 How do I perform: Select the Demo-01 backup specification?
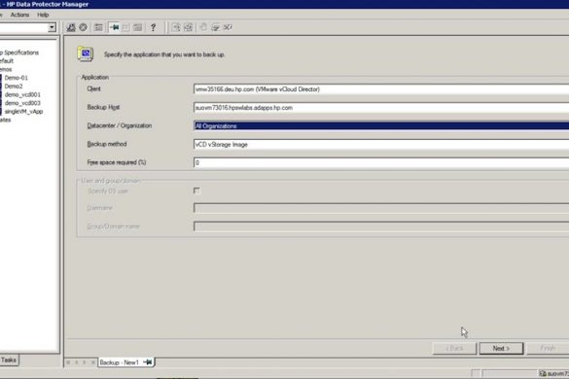tap(16, 78)
